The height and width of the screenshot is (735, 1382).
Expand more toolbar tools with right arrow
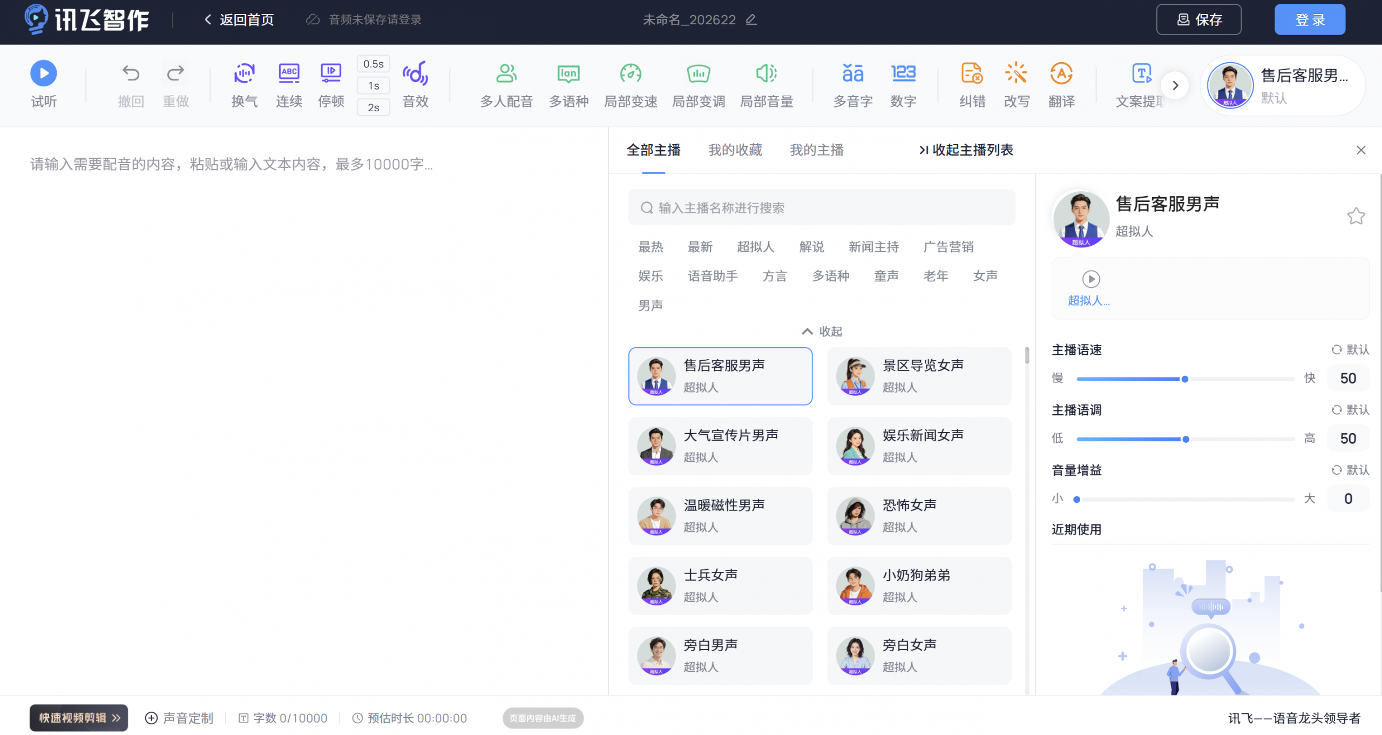point(1175,85)
